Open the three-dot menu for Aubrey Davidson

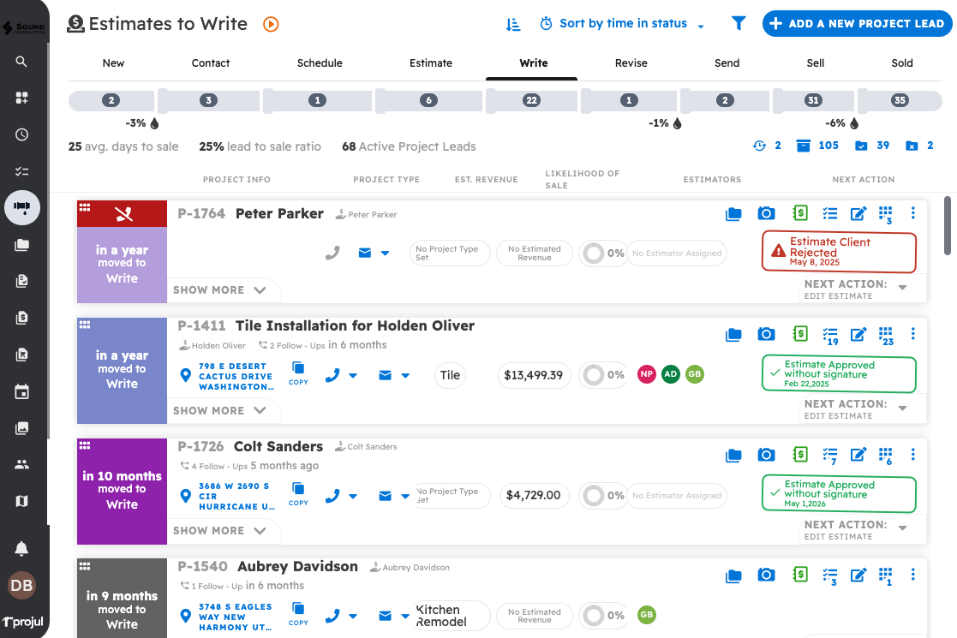tap(913, 575)
